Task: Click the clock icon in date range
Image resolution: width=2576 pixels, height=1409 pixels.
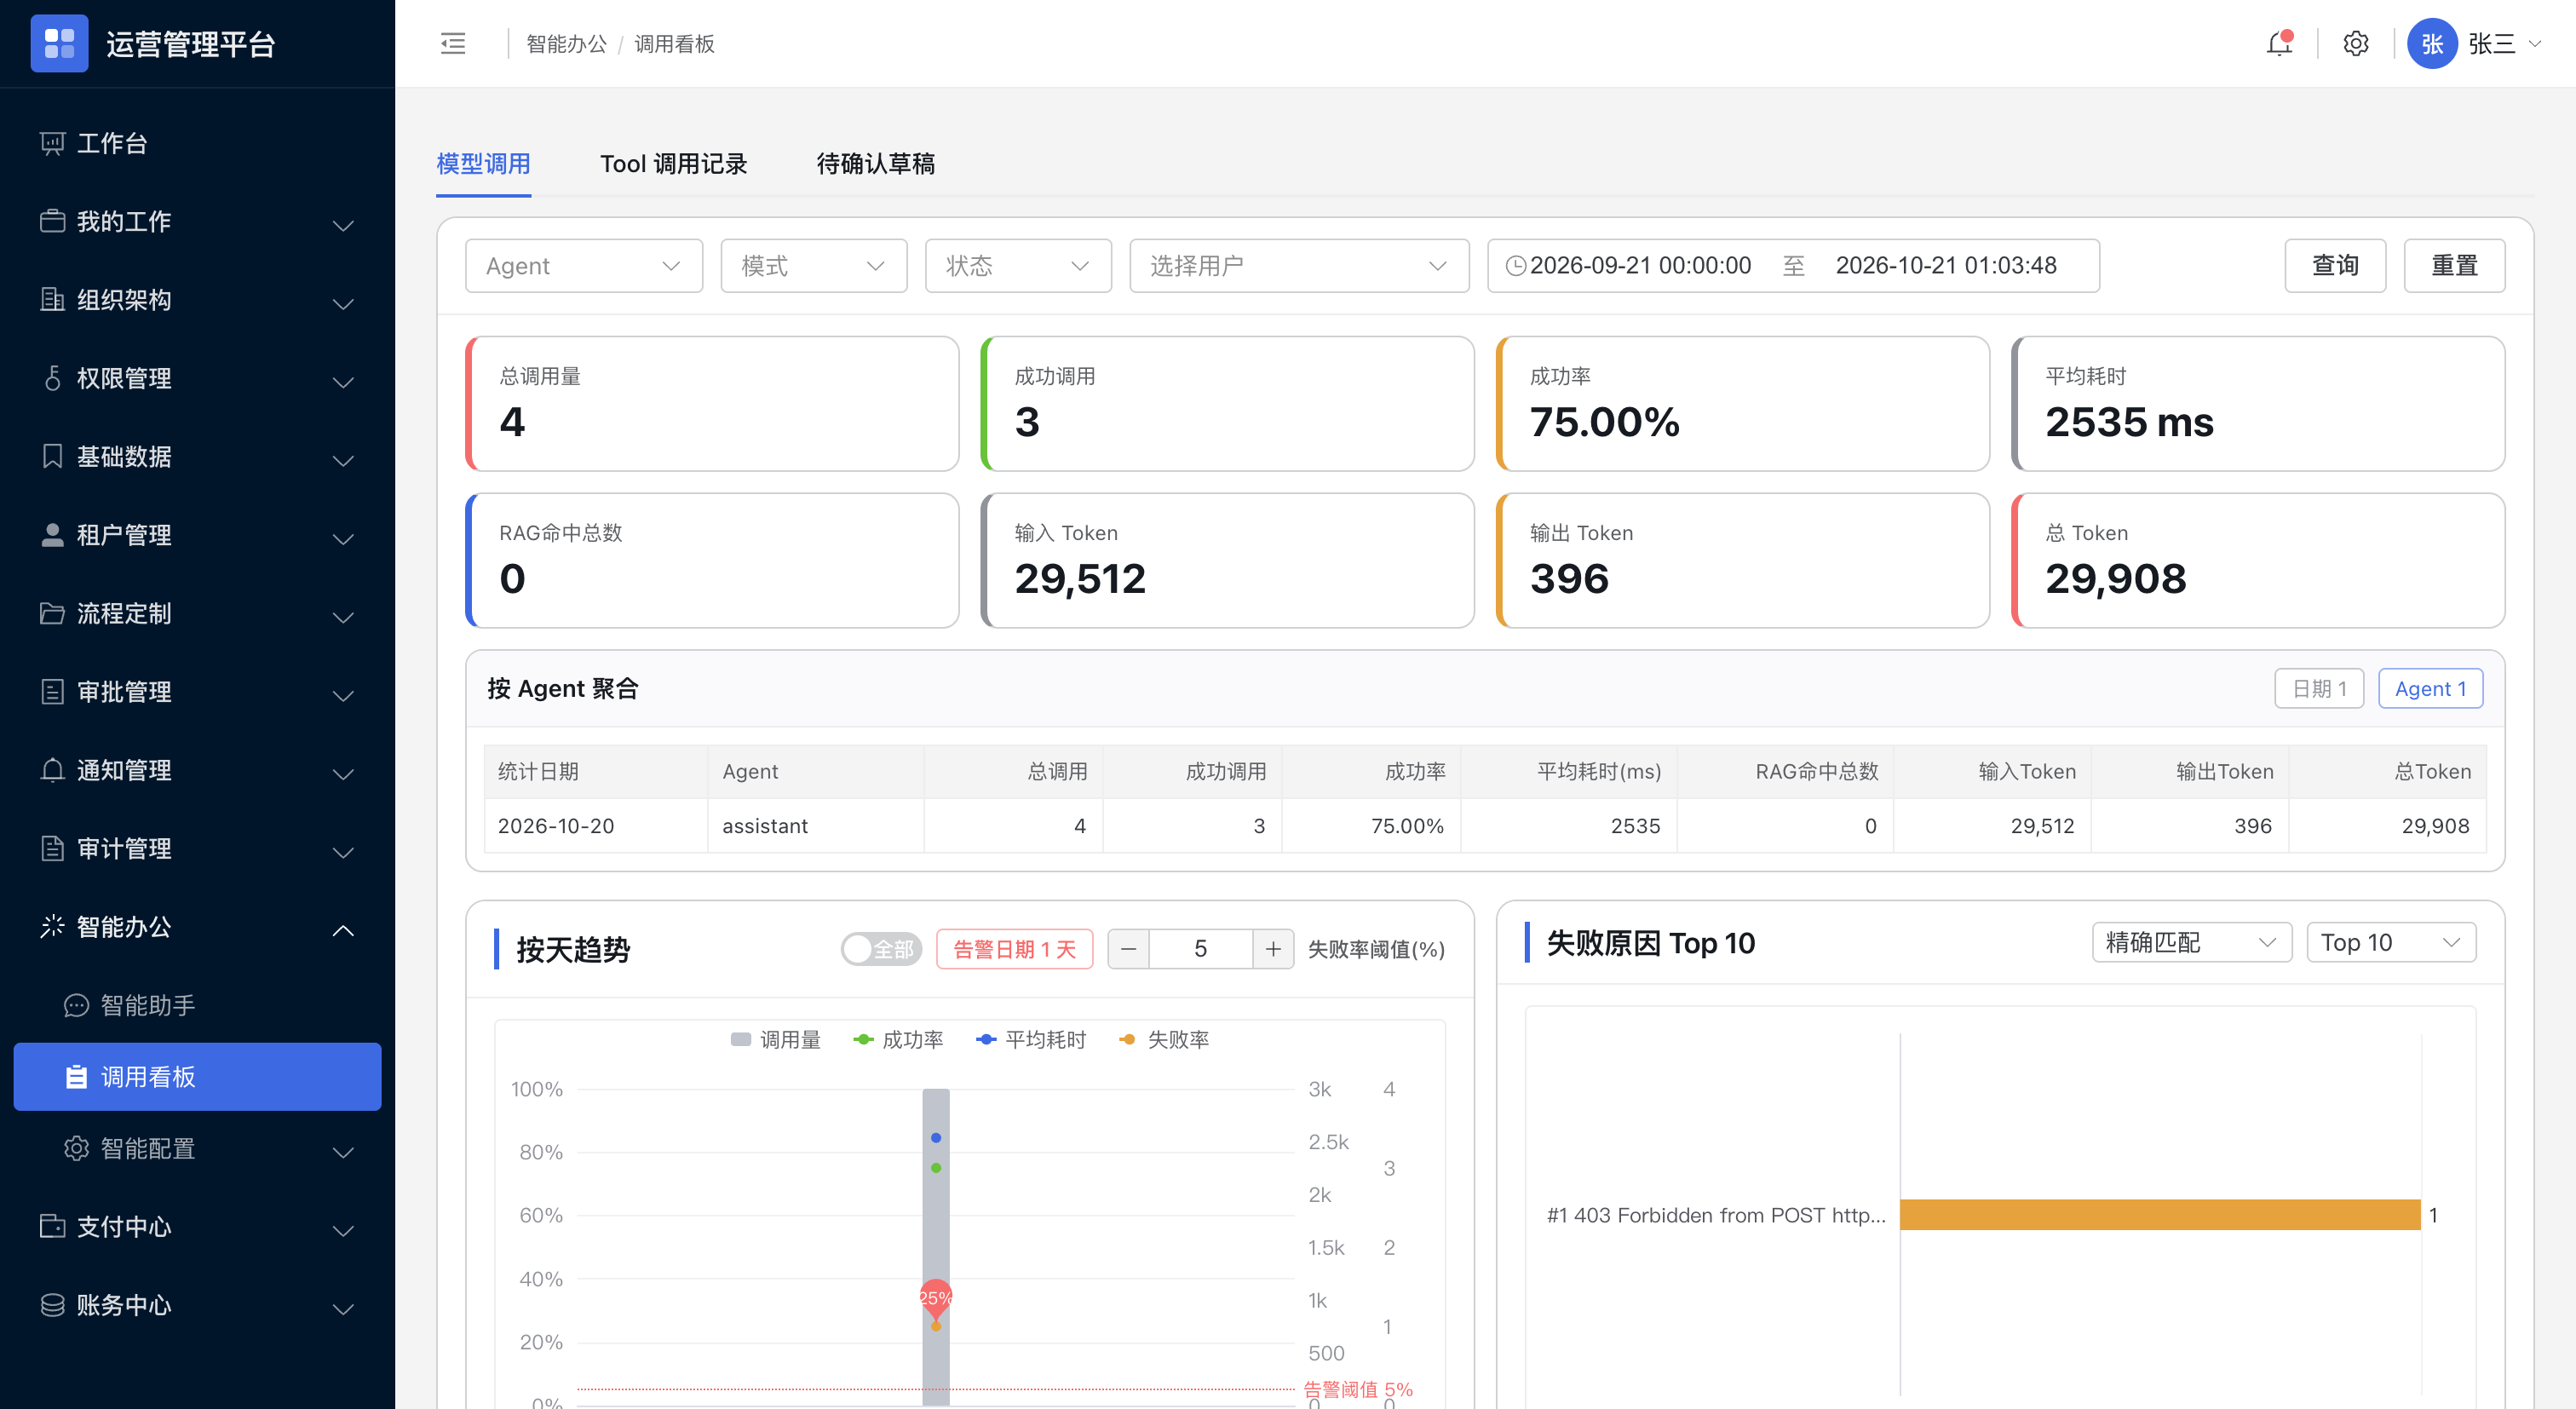Action: click(1516, 265)
